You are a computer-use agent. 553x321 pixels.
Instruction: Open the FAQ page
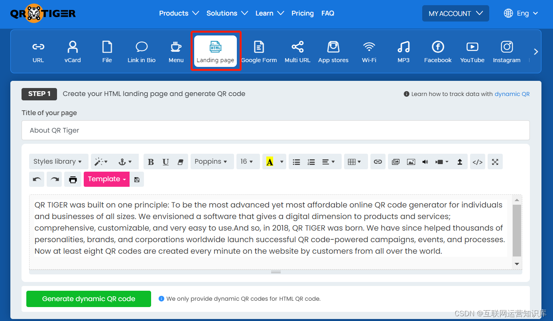[328, 13]
